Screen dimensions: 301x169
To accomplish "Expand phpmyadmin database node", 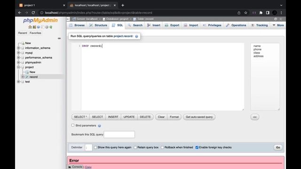I will click(x=18, y=62).
